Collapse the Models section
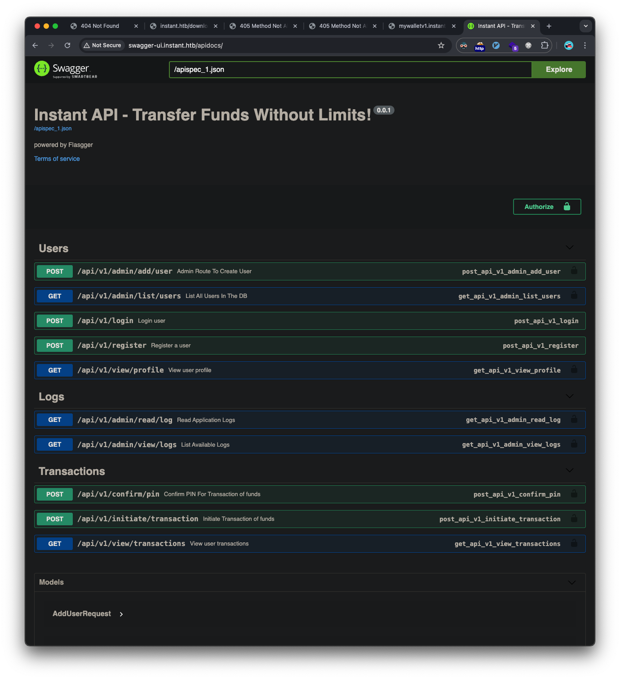The width and height of the screenshot is (620, 679). tap(571, 582)
